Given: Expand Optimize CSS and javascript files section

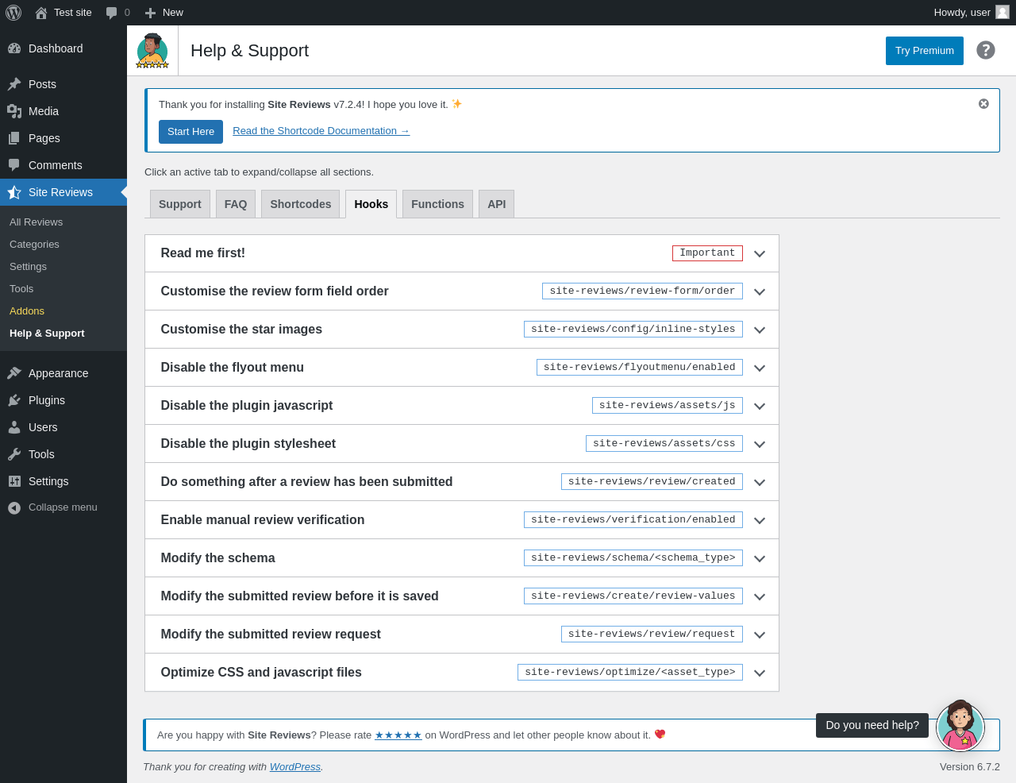Looking at the screenshot, I should (x=462, y=673).
